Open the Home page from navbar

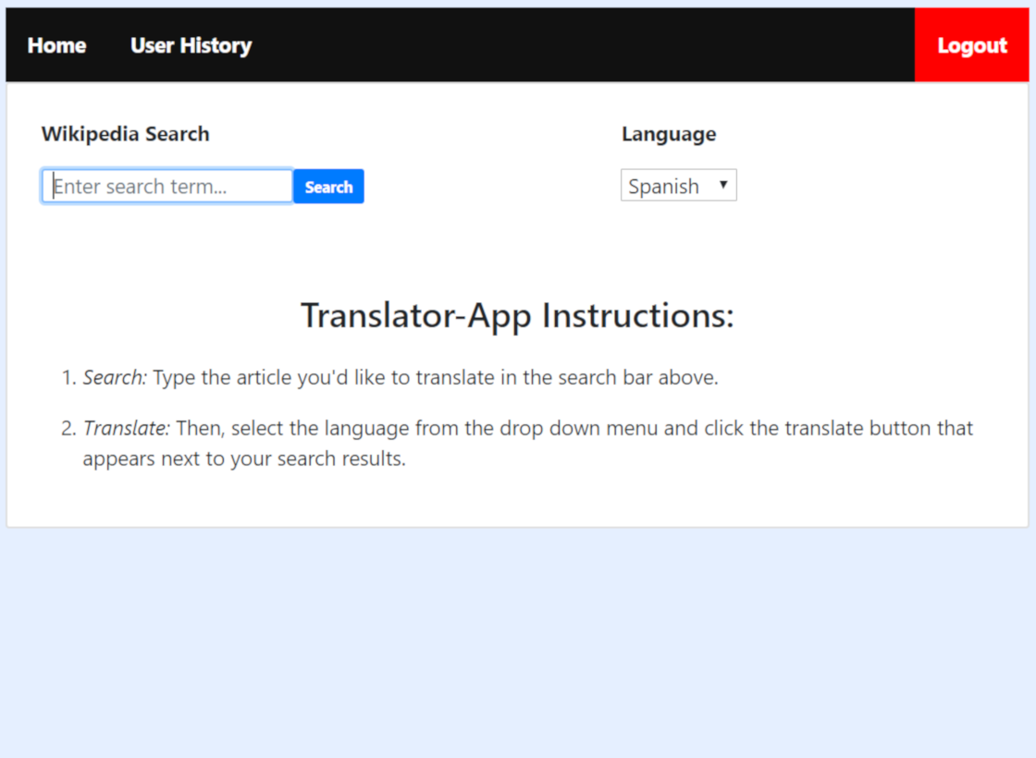[x=56, y=45]
